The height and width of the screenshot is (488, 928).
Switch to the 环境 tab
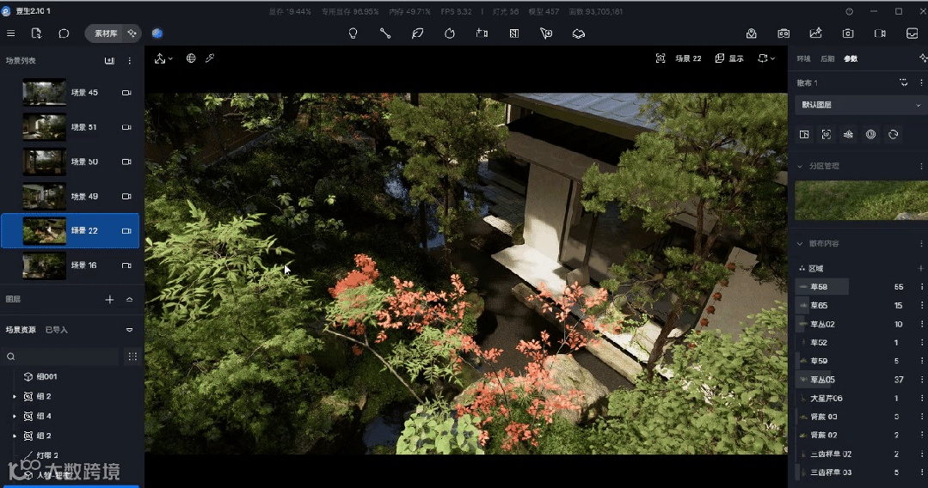[803, 58]
